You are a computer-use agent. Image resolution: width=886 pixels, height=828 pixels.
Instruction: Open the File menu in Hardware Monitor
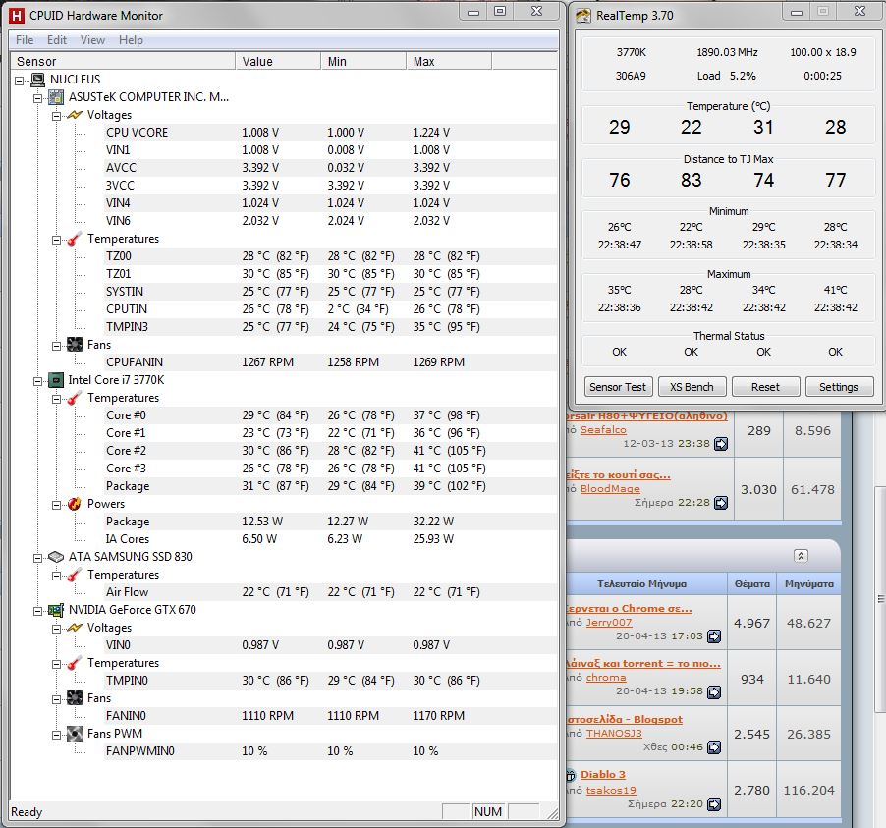[x=25, y=40]
